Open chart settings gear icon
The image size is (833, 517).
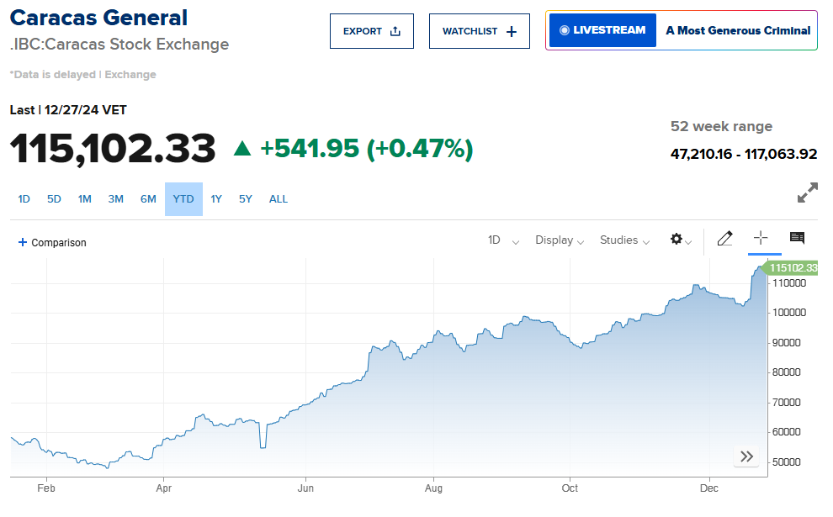click(680, 240)
